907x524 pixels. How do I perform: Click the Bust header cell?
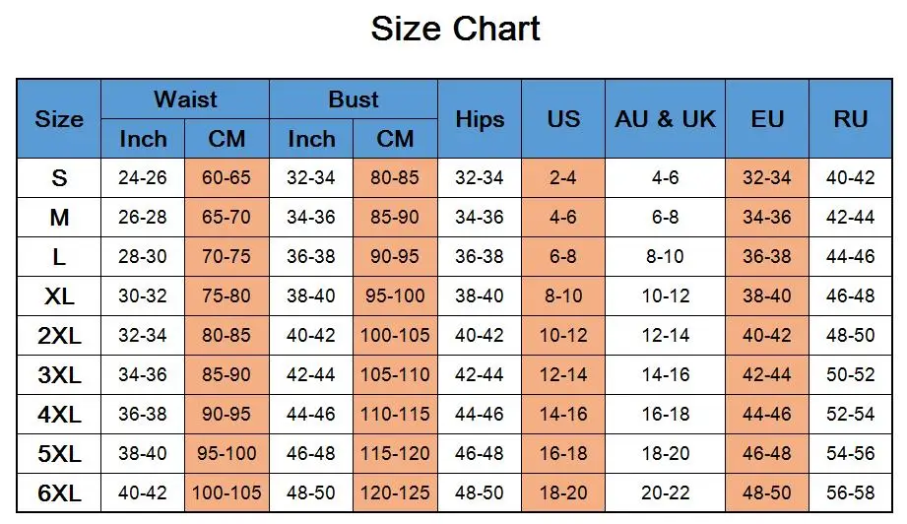(353, 99)
